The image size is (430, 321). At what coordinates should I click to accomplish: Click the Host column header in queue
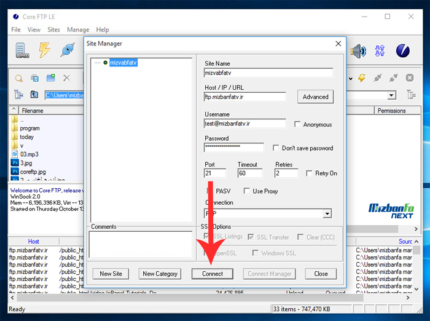pos(34,242)
